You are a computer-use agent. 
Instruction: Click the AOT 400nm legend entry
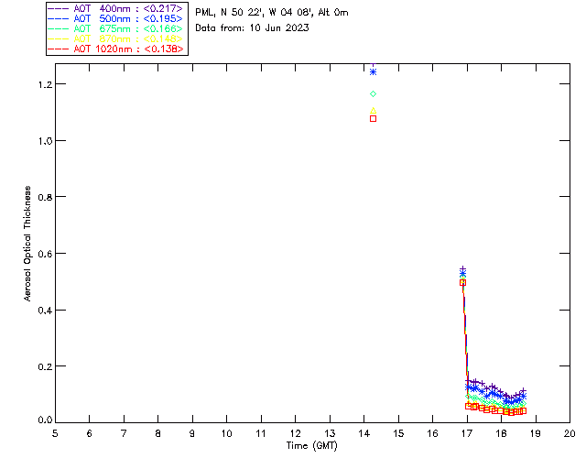tap(115, 8)
